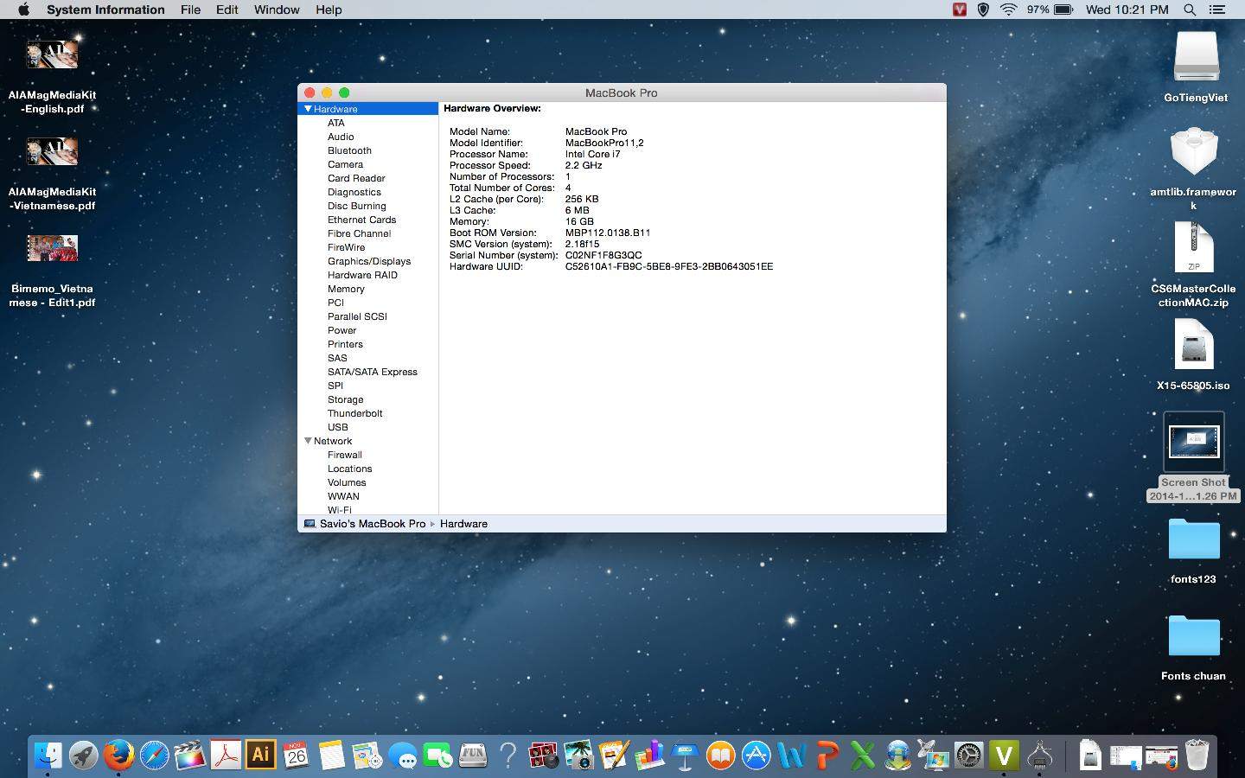Open Firefox from the dock
1245x778 pixels.
click(x=119, y=756)
